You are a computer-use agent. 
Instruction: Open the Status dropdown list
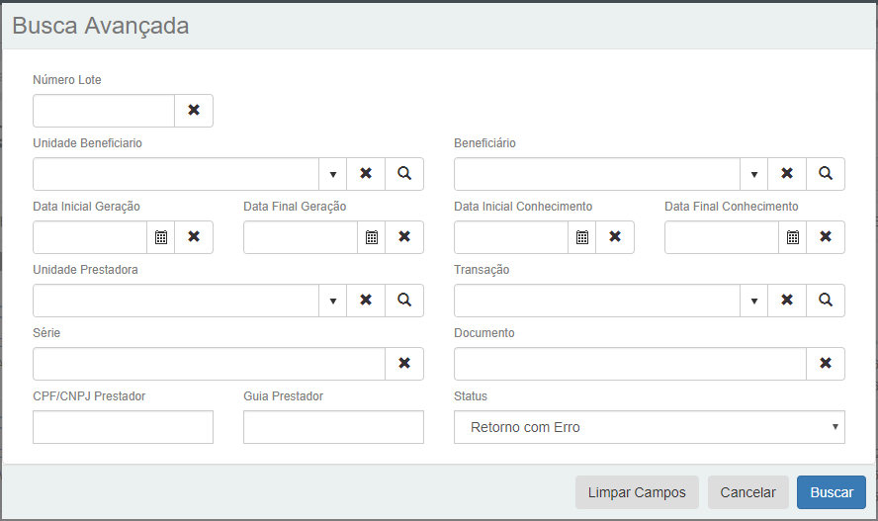click(x=649, y=427)
